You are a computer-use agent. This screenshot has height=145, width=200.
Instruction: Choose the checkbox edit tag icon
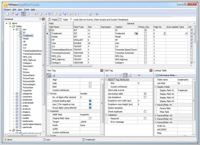click(121, 75)
